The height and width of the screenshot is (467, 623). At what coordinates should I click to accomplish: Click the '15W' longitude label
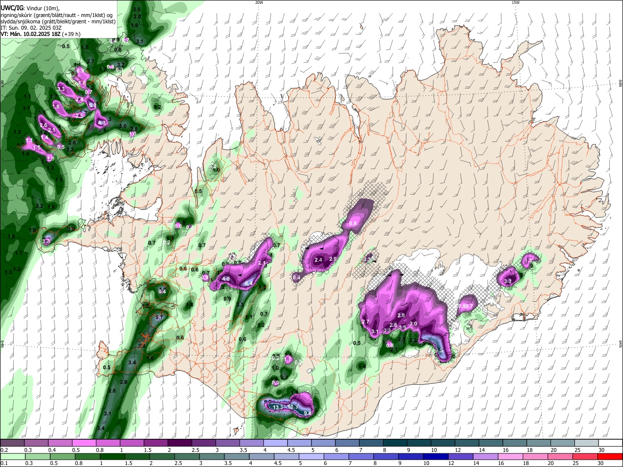(515, 2)
